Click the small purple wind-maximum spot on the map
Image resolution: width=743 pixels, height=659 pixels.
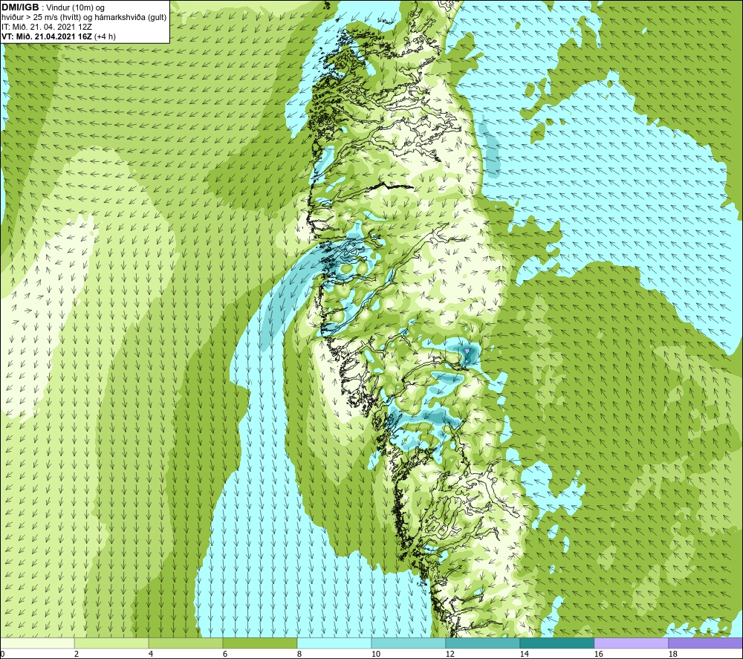point(467,351)
